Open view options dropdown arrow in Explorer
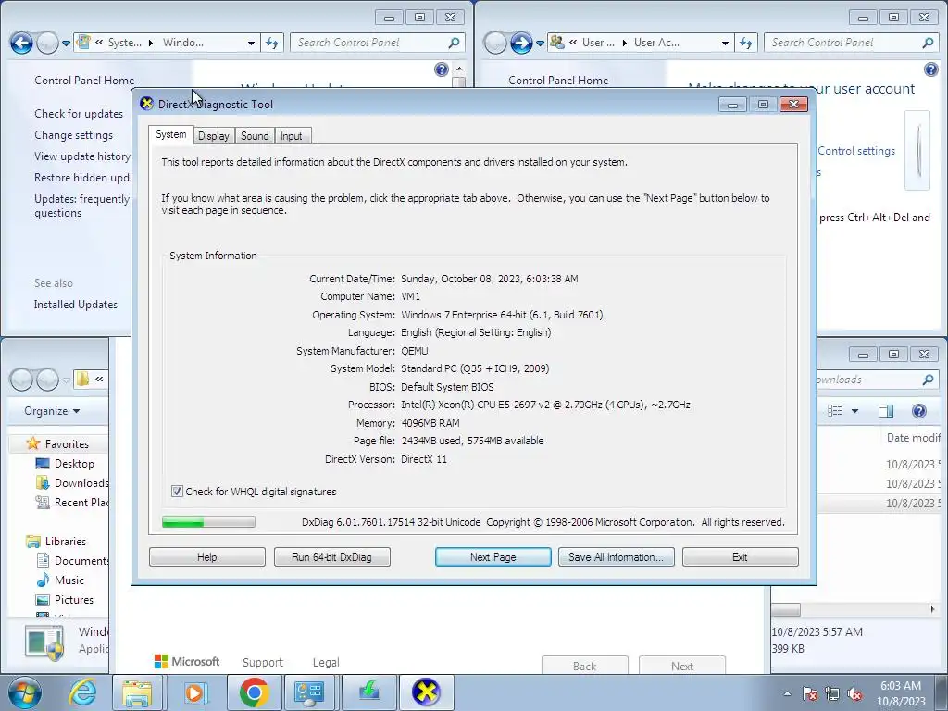Viewport: 948px width, 711px height. (x=854, y=411)
